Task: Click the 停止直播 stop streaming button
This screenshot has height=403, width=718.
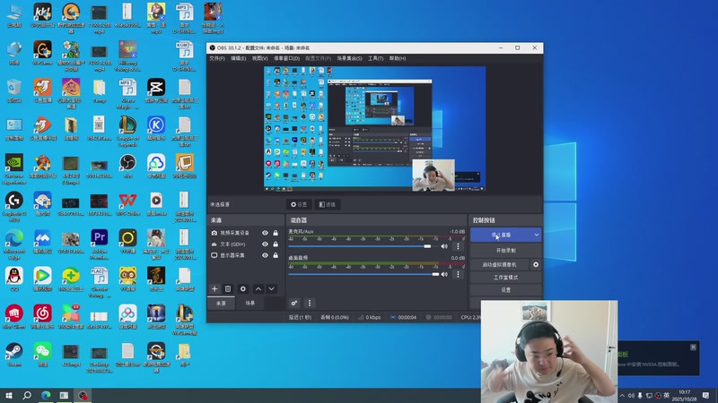Action: [x=501, y=235]
